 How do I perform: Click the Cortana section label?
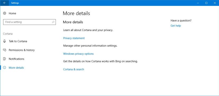coord(8,34)
